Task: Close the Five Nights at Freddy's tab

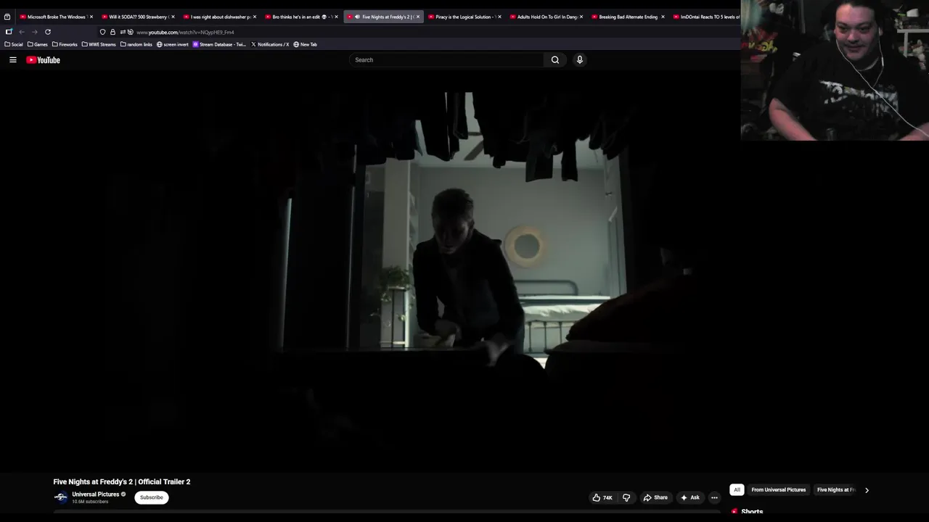Action: [x=418, y=17]
